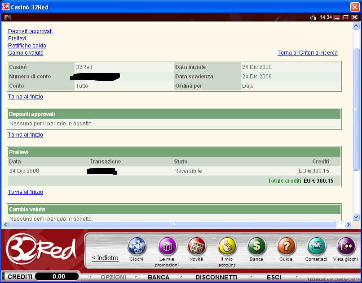
Task: Open the BANCA menu in the bottom bar
Action: click(159, 277)
